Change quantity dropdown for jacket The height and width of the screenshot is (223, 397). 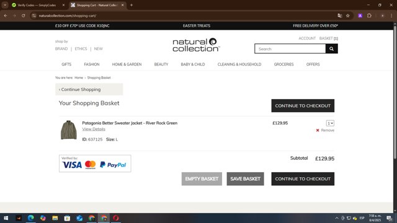[x=330, y=123]
